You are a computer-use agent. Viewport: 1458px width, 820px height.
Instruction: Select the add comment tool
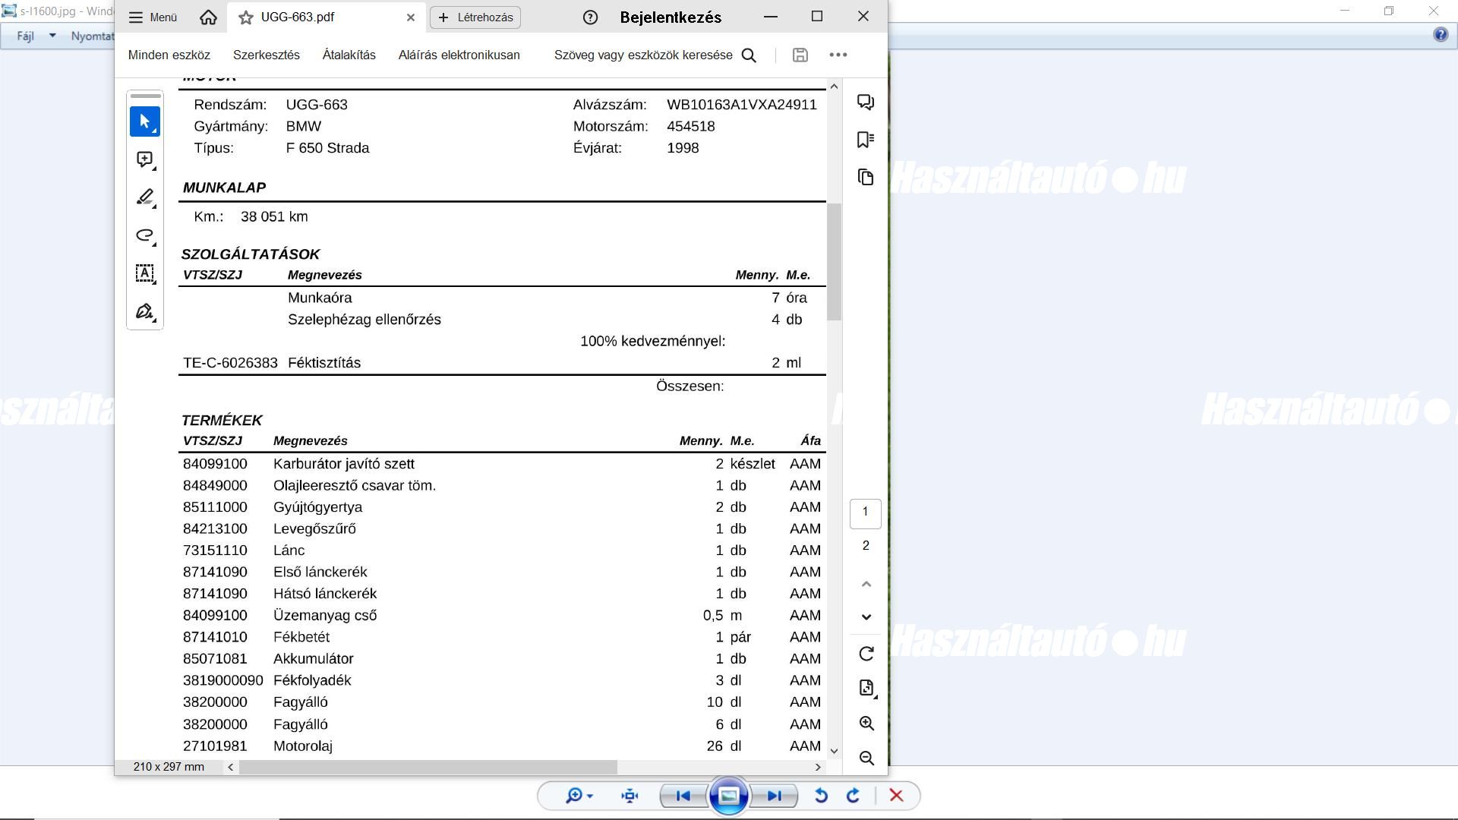[x=145, y=159]
